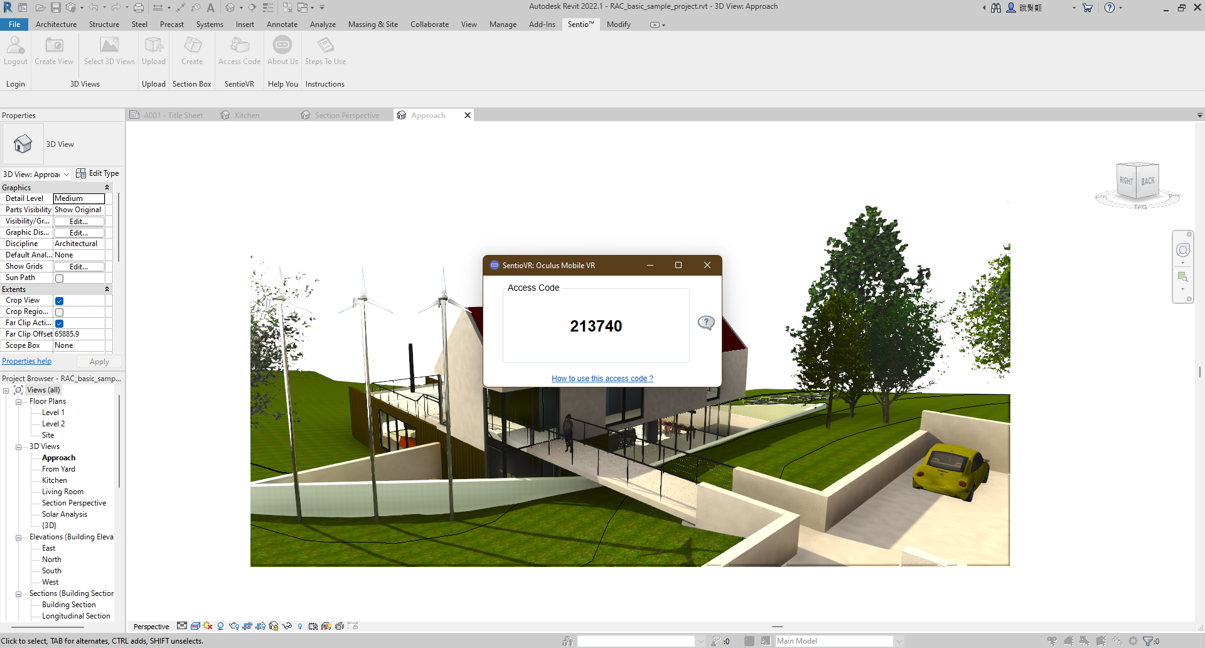Open the Customize Quick Access Toolbar dropdown arrow
The width and height of the screenshot is (1205, 648).
click(322, 8)
